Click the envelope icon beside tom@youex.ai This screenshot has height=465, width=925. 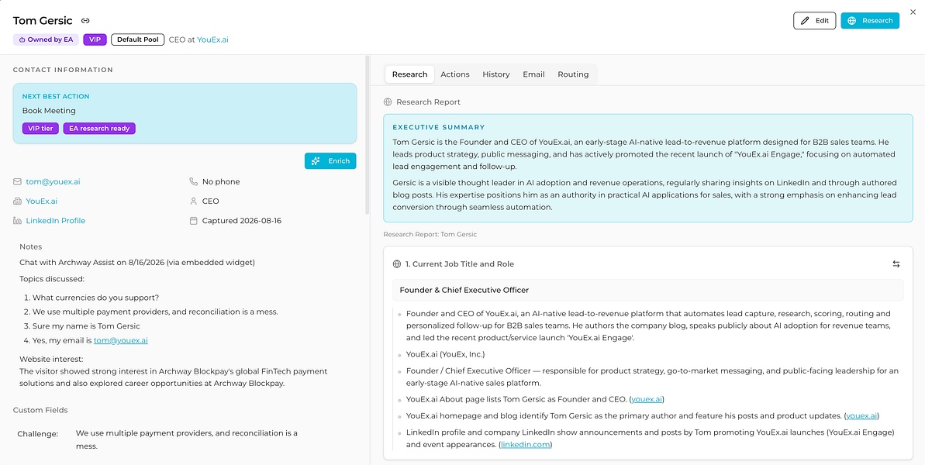(x=17, y=181)
